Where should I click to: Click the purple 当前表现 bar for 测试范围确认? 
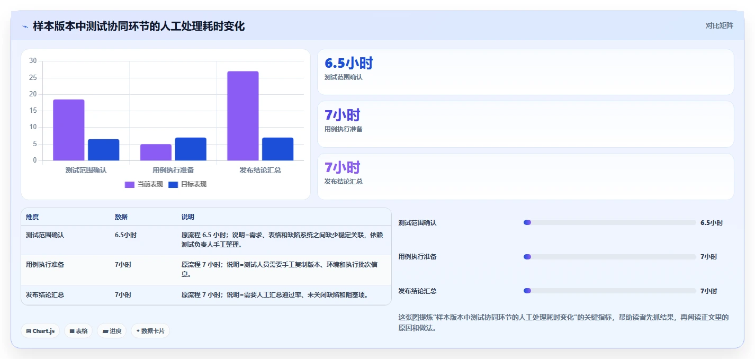(69, 130)
